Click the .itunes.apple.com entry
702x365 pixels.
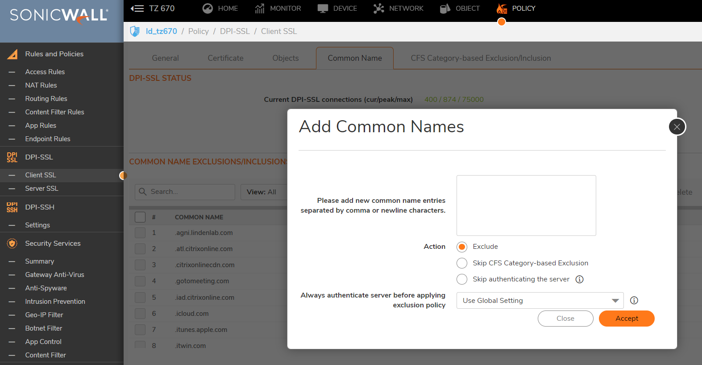(201, 330)
